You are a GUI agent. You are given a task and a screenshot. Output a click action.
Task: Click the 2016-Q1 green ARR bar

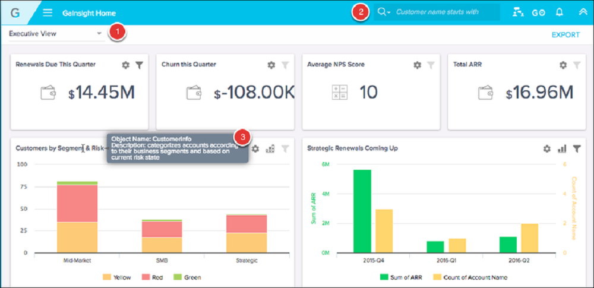(435, 246)
